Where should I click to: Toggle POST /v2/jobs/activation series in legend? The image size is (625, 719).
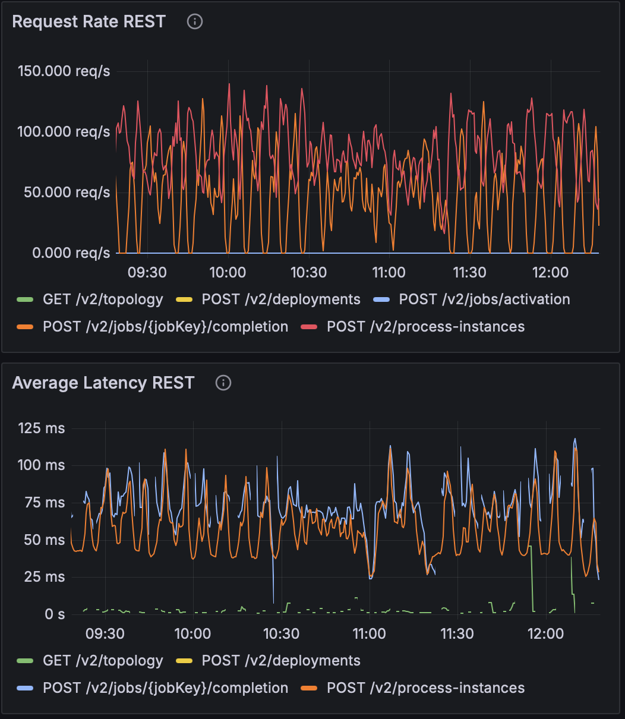point(484,299)
